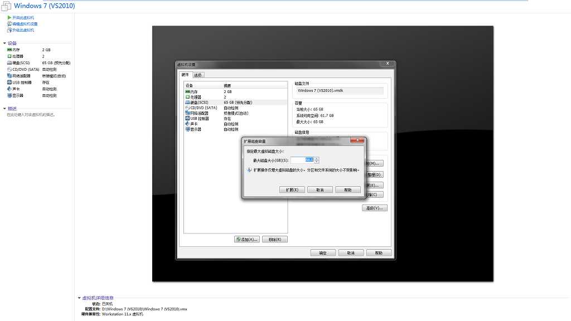Select the 网络适配器 icon in left panel
This screenshot has height=321, width=571.
(x=9, y=76)
